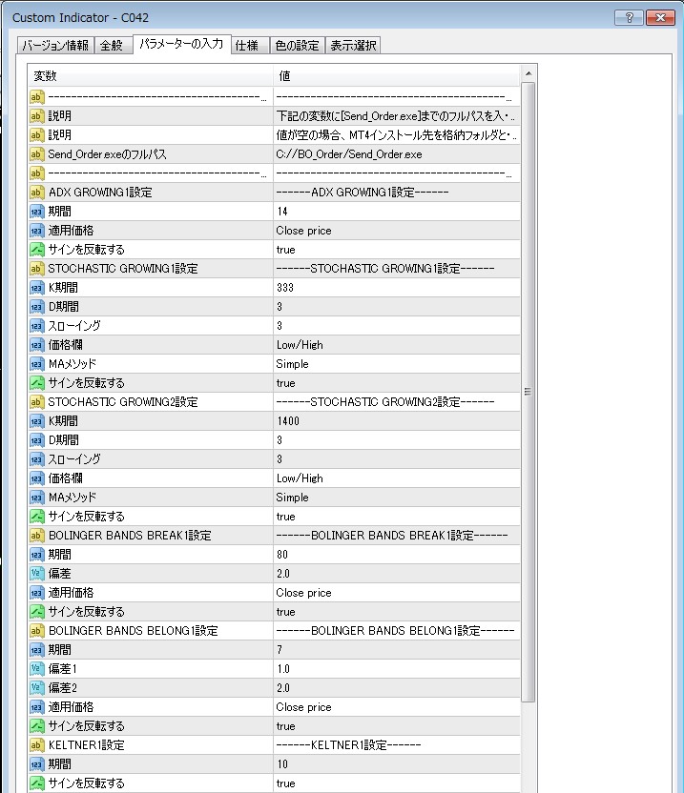Select the Send_Order.exe path value C://BO_Order/Send_Order.exe
This screenshot has width=684, height=793.
(x=397, y=154)
